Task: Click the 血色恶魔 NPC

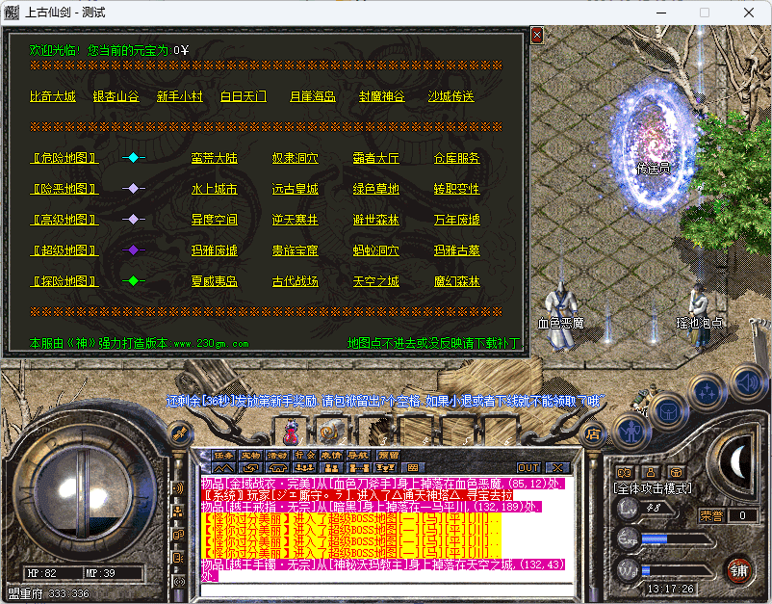Action: pyautogui.click(x=561, y=315)
